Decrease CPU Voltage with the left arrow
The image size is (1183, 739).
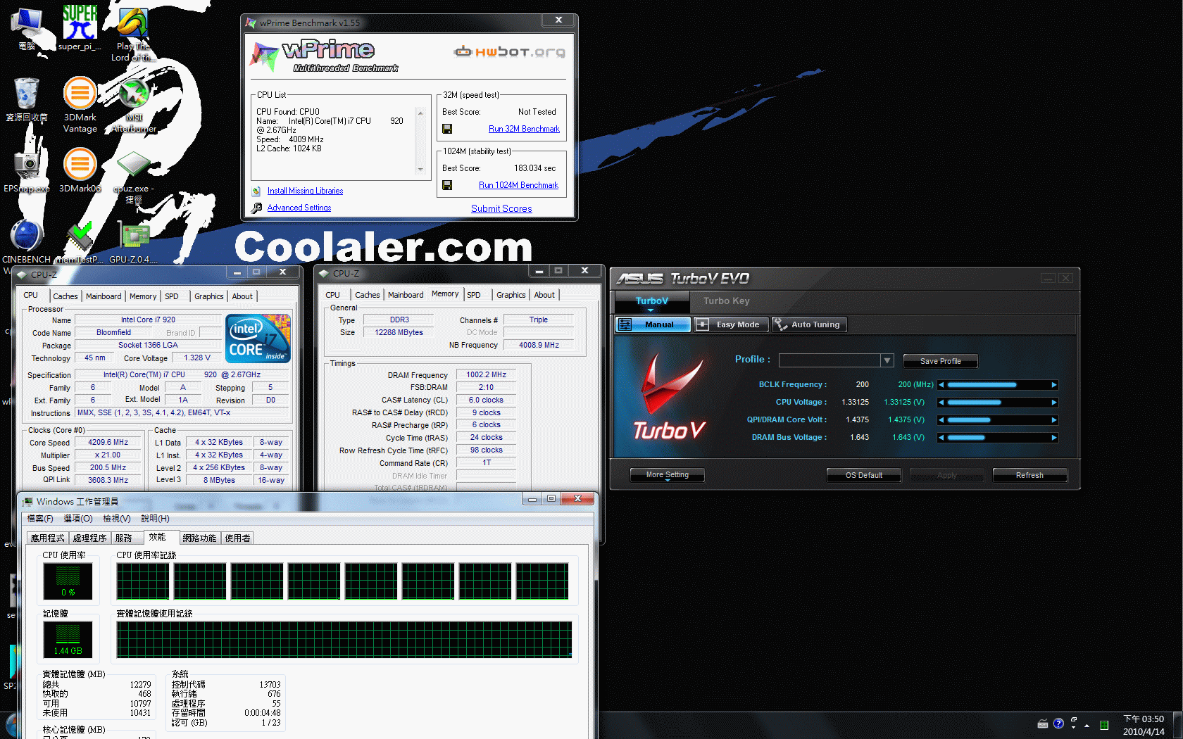click(941, 403)
